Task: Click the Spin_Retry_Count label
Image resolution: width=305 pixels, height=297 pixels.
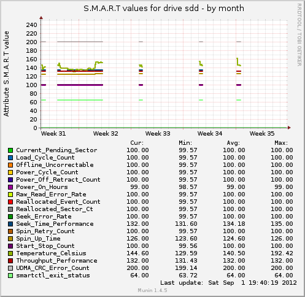Action: (45, 231)
